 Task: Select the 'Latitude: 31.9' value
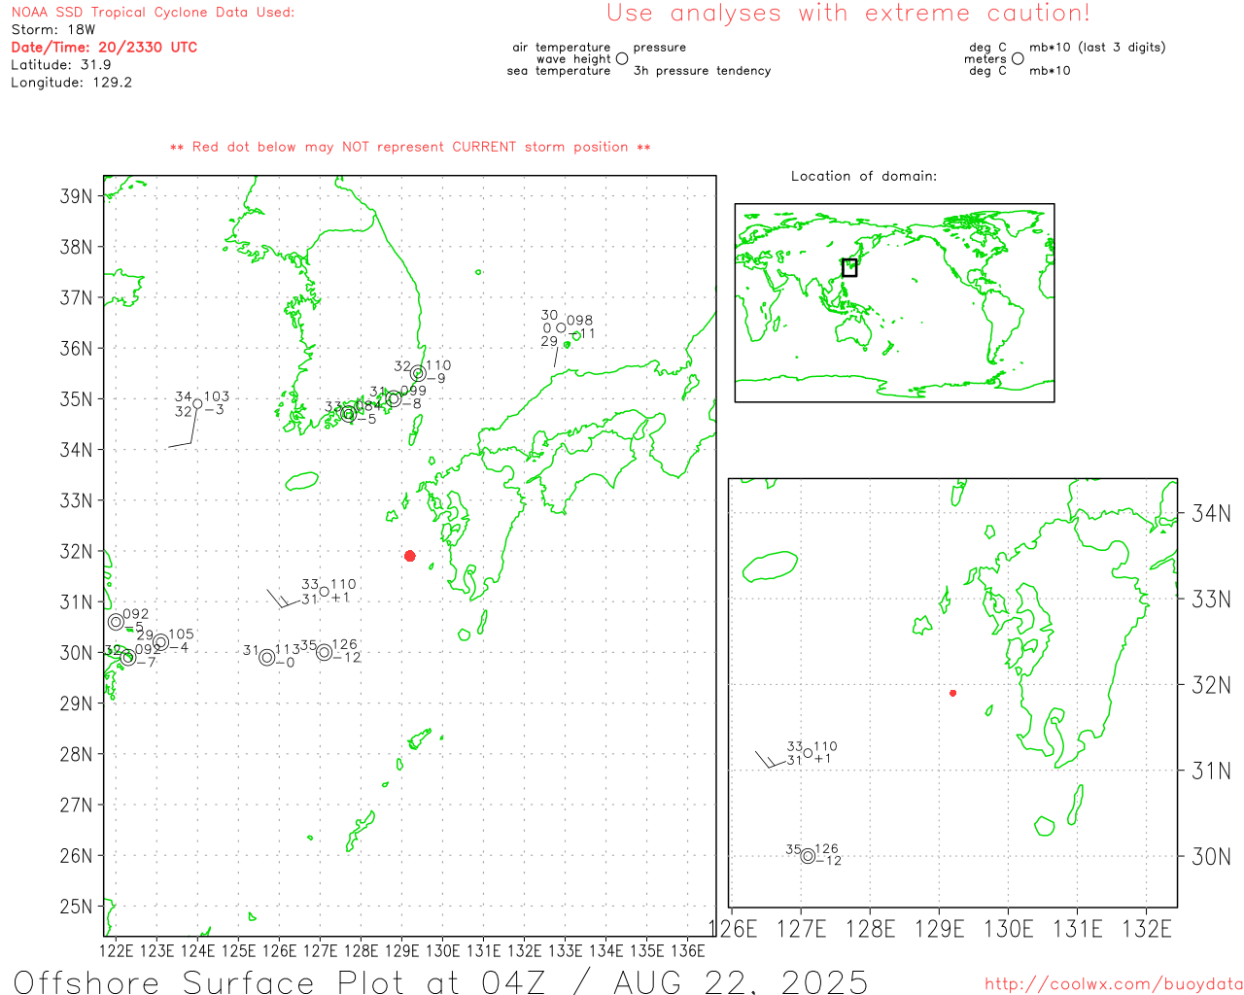pyautogui.click(x=61, y=65)
